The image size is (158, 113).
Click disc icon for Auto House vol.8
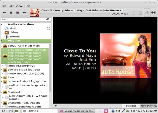tap(7, 74)
